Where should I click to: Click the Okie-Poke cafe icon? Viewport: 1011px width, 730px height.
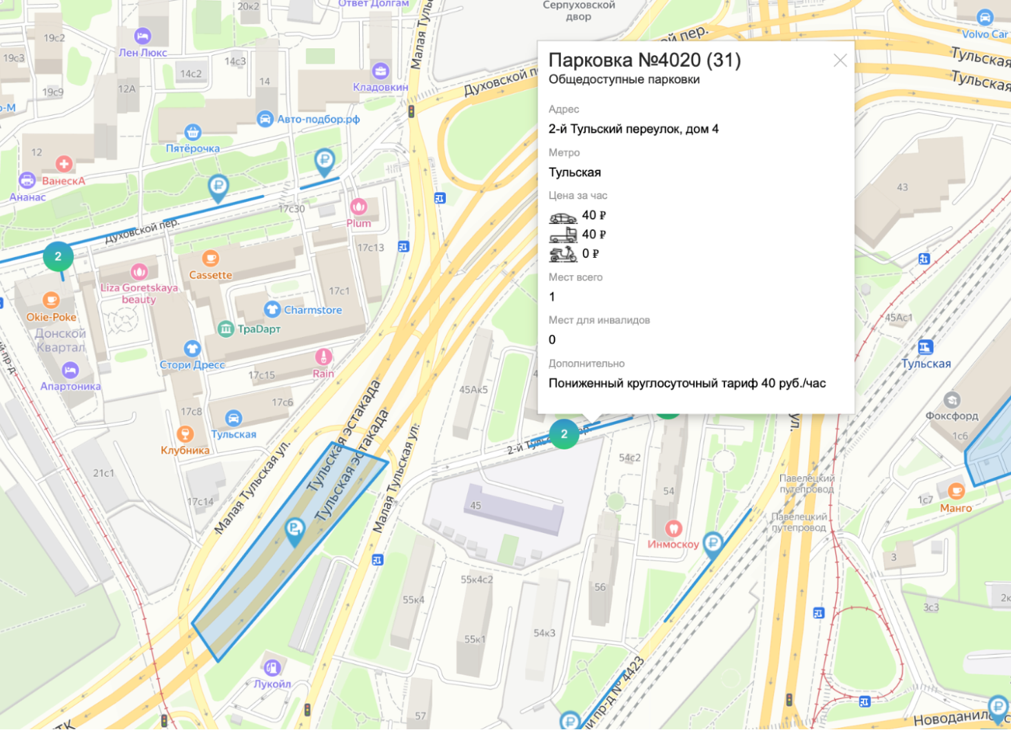pos(51,301)
